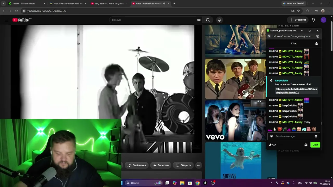Click the Поділитися share button
Viewport: 333px width, 187px height.
point(137,165)
